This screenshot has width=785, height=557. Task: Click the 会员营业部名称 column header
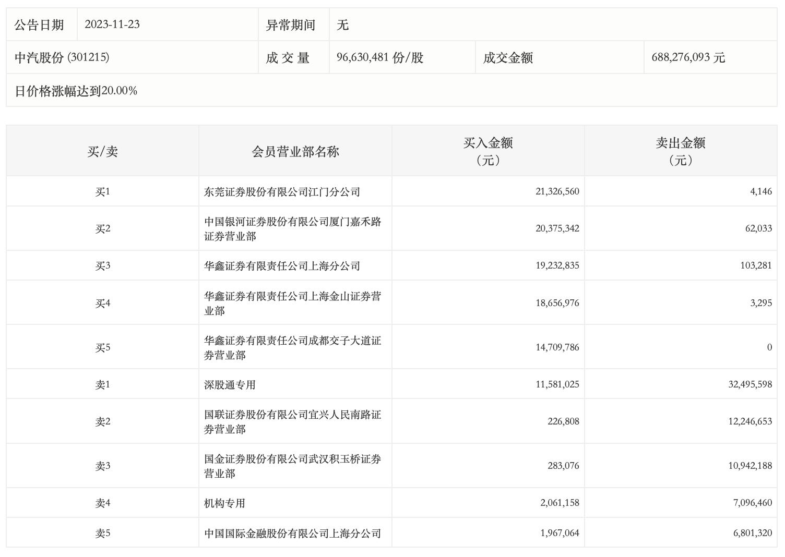coord(295,151)
